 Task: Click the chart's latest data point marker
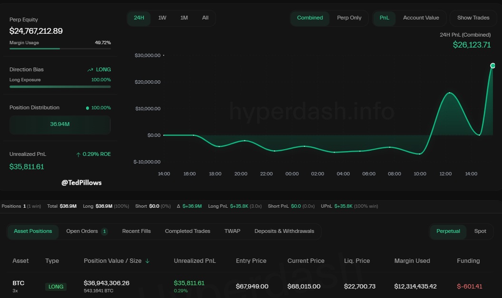point(492,66)
